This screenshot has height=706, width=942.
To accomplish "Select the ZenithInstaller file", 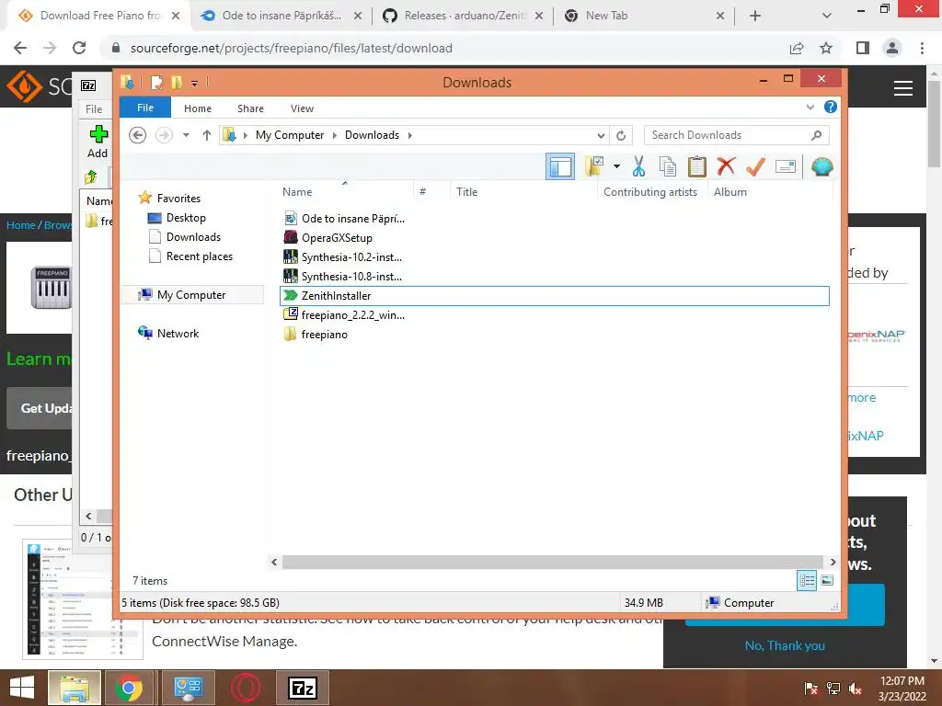I will coord(555,295).
